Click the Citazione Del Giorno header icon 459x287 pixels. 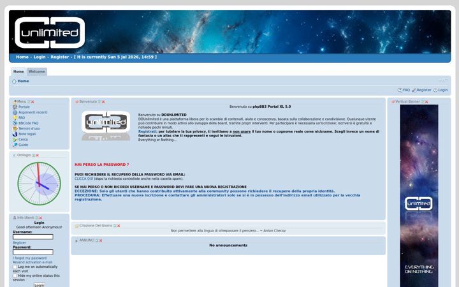click(76, 226)
